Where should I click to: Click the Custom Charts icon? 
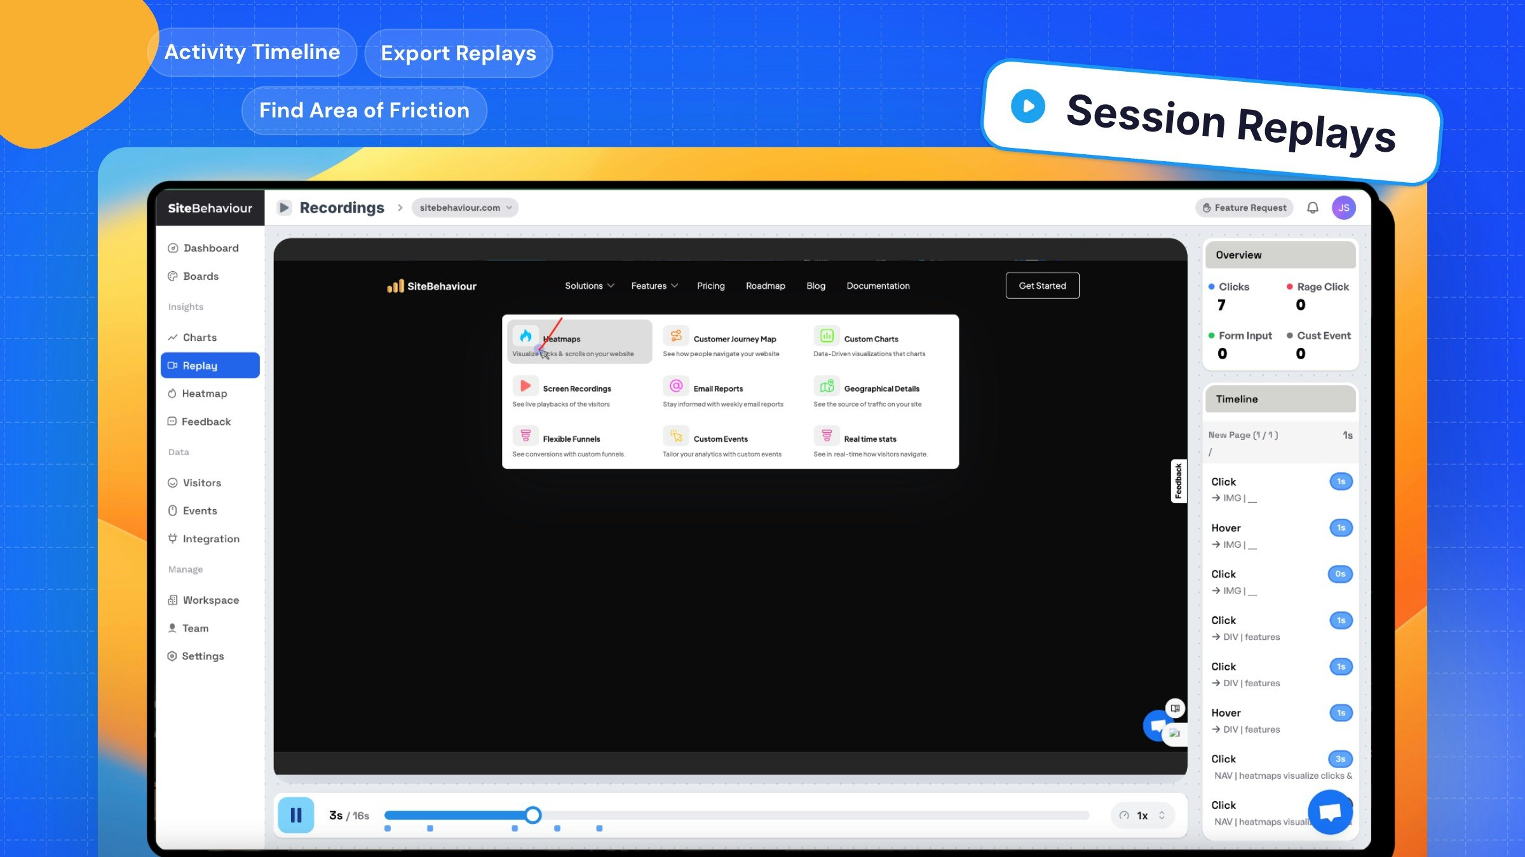pos(827,335)
